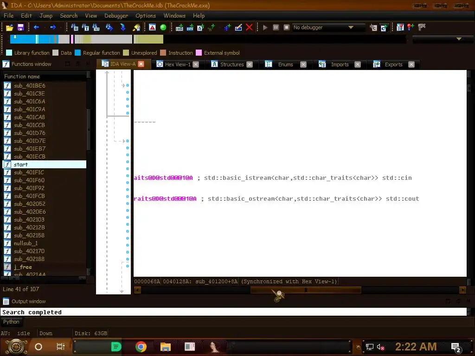Click the Python console button

[x=11, y=322]
